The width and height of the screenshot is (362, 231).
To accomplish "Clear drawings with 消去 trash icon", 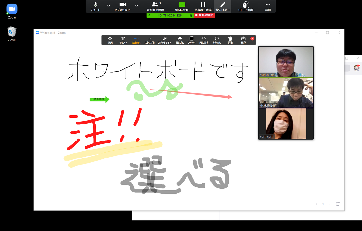I will 230,40.
